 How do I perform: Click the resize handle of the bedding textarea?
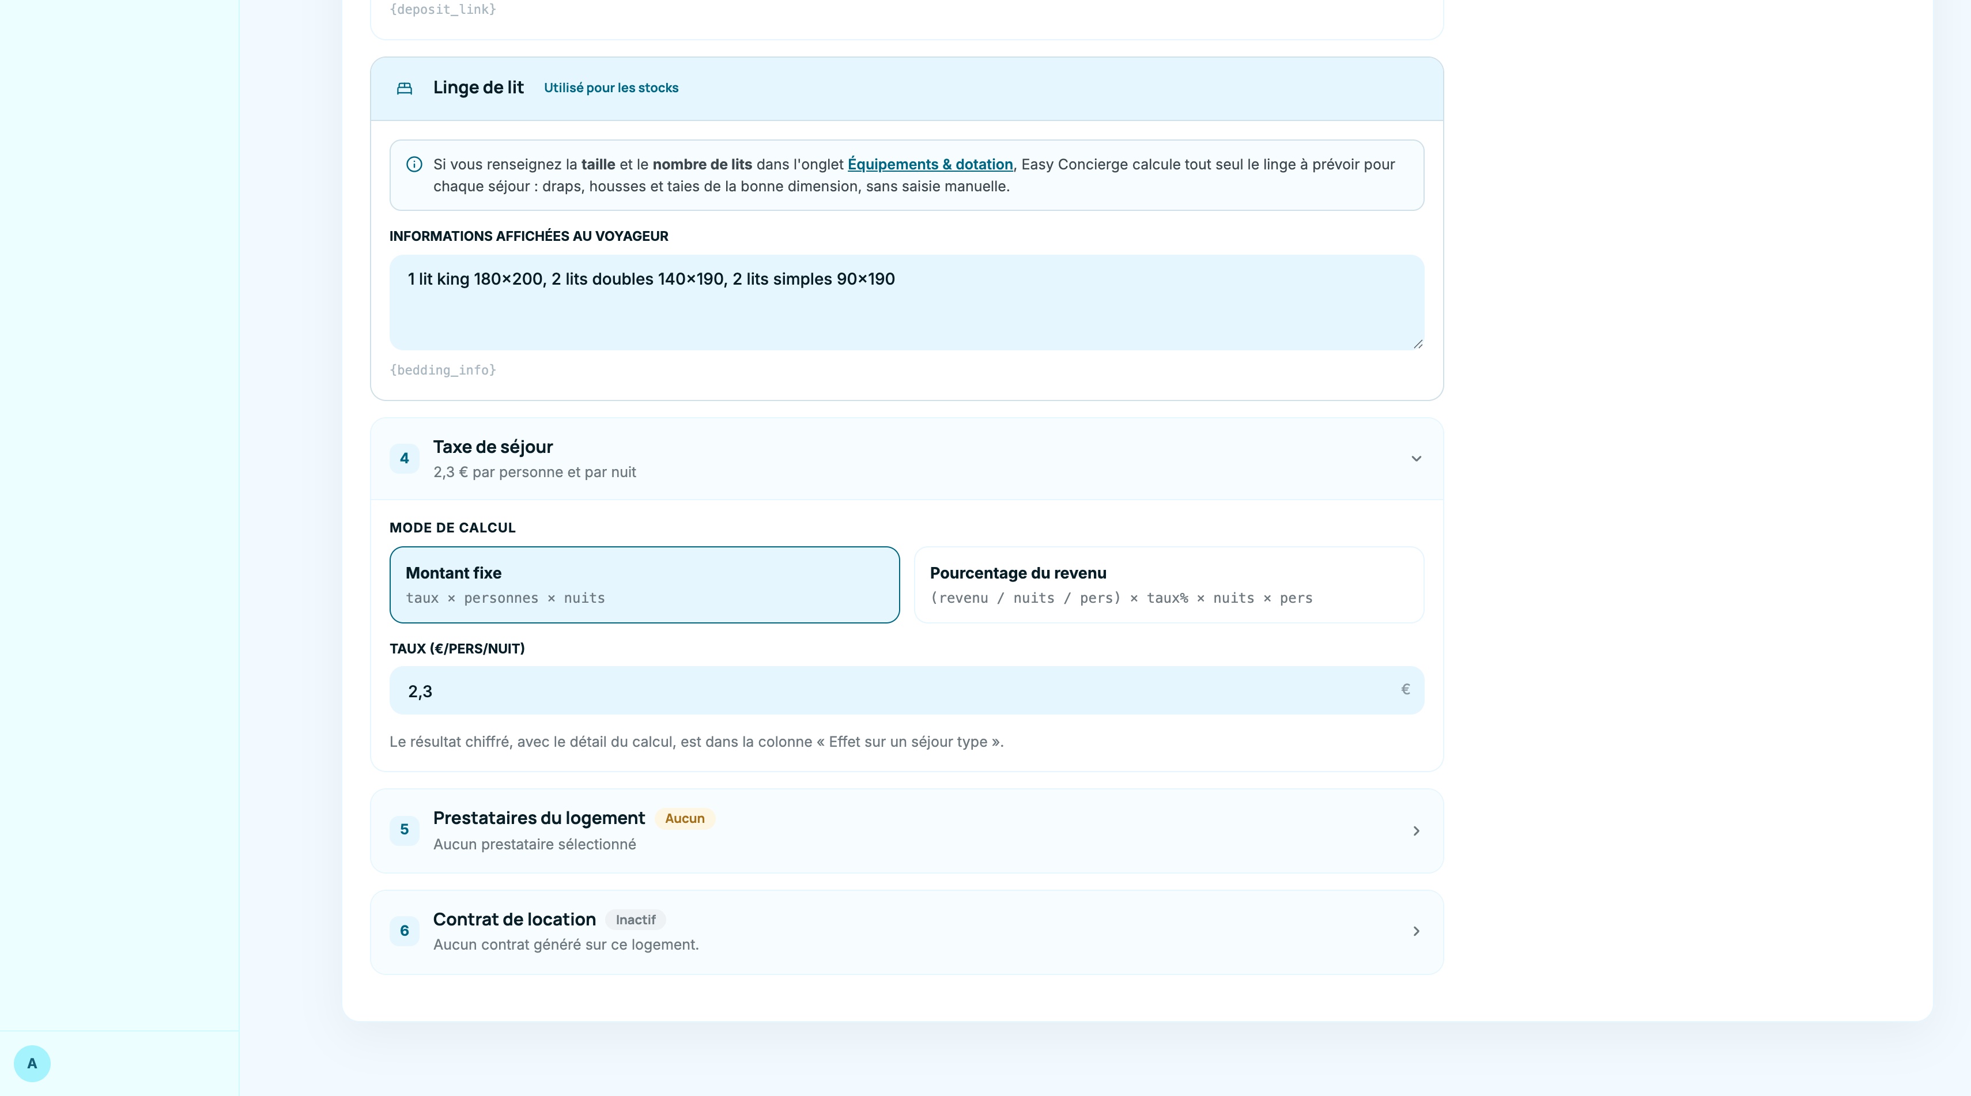[1417, 344]
